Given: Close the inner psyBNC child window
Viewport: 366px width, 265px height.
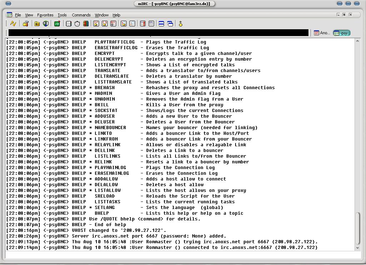Looking at the screenshot, I should click(x=350, y=14).
